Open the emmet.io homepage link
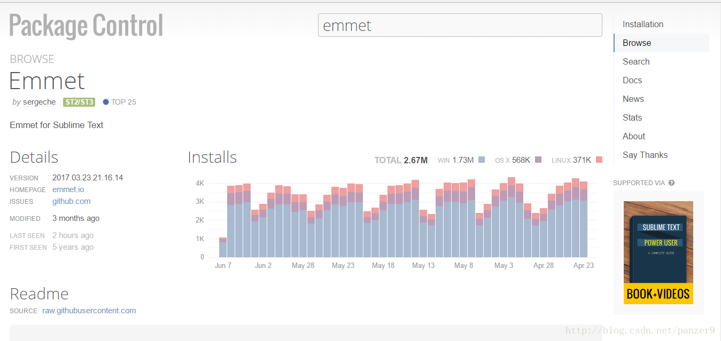 [68, 189]
